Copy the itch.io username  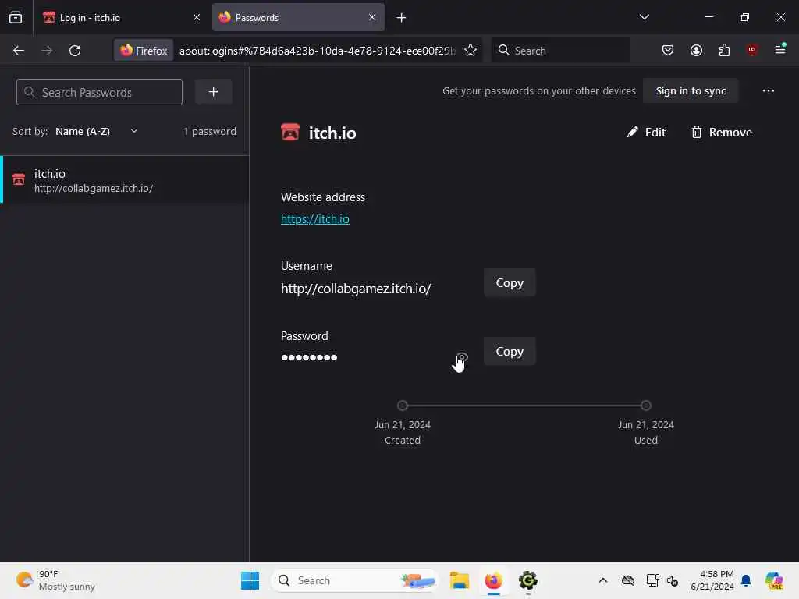point(509,282)
